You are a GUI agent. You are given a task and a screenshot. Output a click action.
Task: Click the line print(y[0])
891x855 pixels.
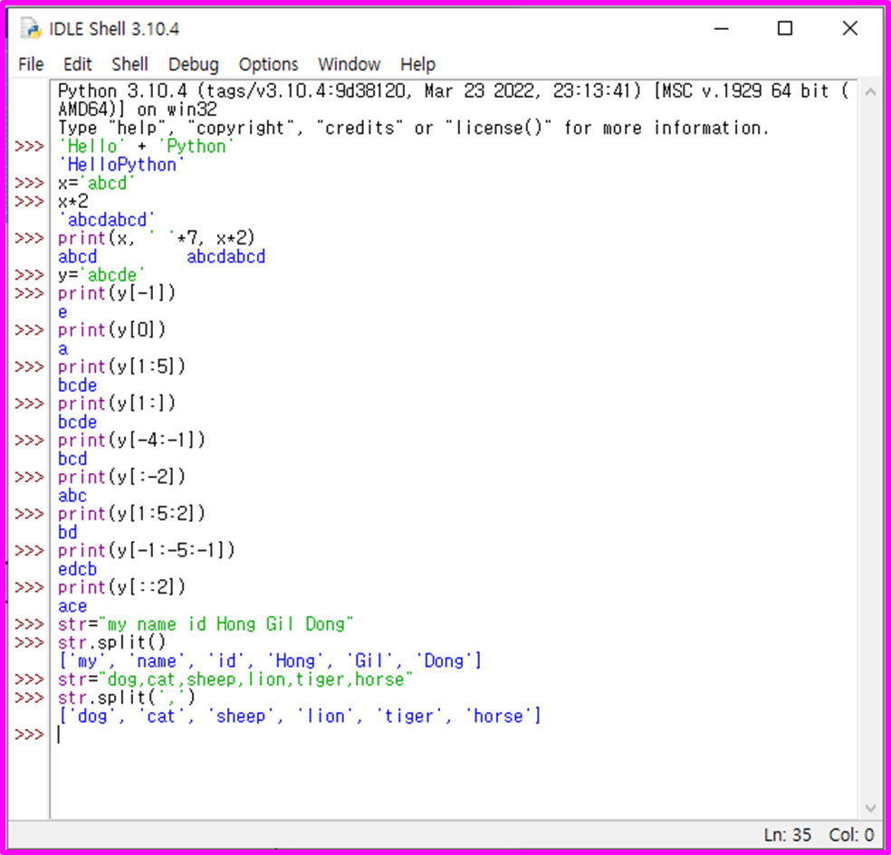pos(111,330)
